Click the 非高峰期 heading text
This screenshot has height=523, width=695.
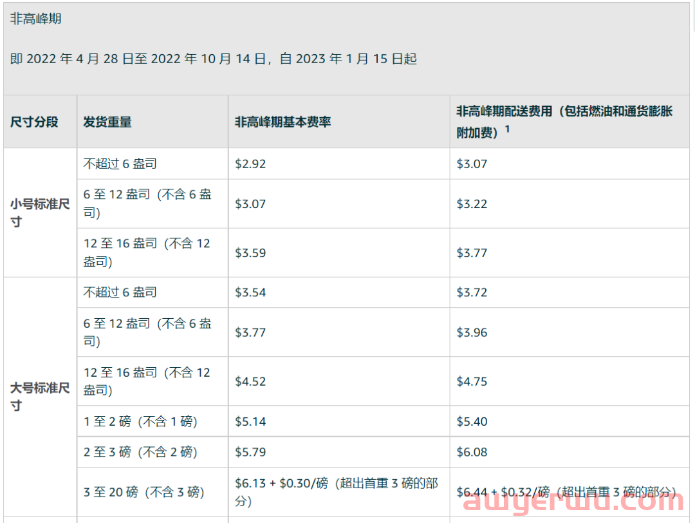point(34,19)
